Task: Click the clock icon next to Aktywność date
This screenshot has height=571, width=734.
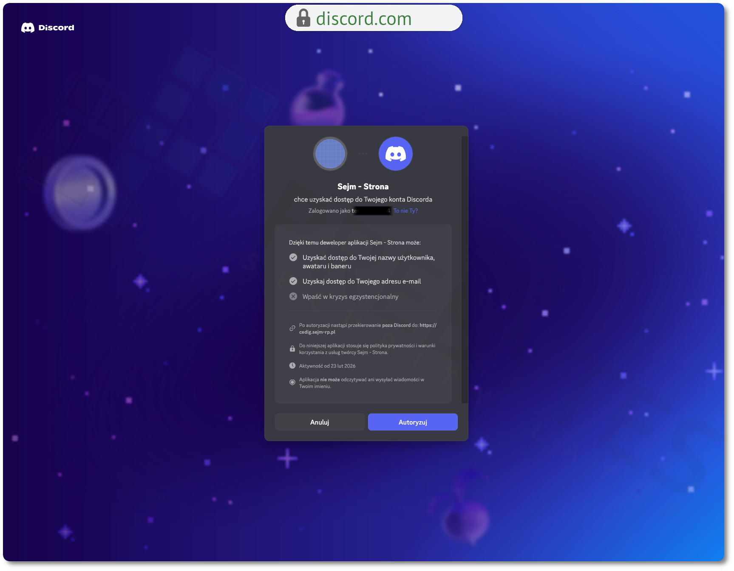Action: [x=292, y=365]
